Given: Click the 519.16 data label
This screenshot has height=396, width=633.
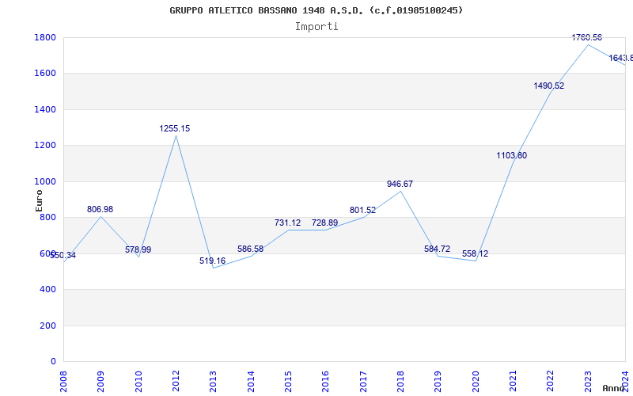Looking at the screenshot, I should tap(212, 261).
